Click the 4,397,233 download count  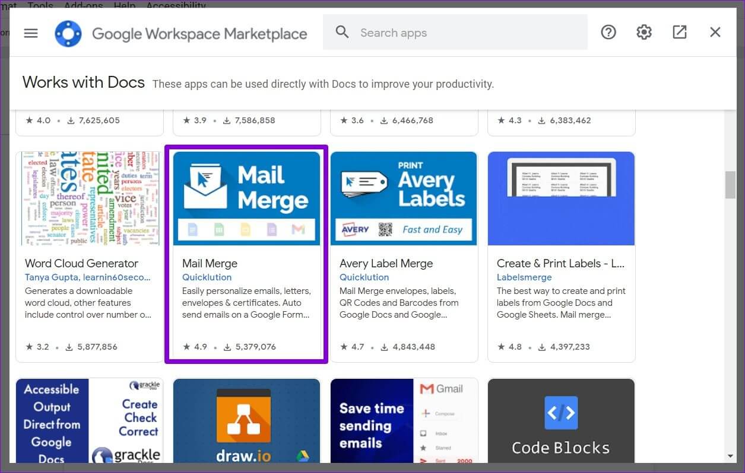pyautogui.click(x=564, y=347)
